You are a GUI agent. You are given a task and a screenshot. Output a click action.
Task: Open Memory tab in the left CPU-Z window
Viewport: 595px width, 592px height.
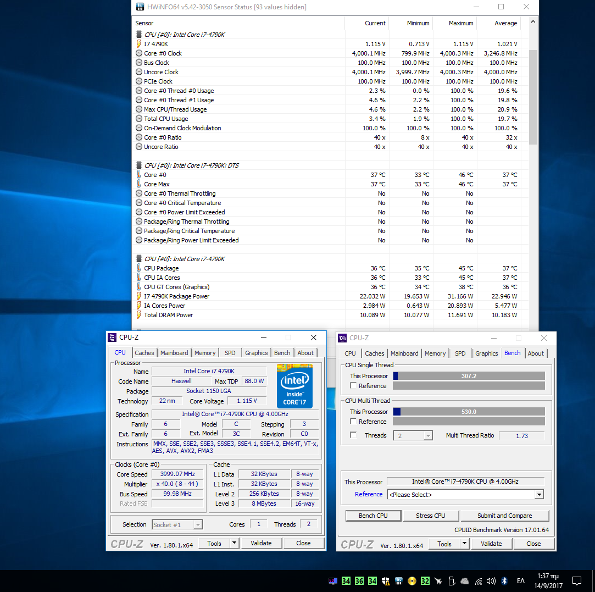pyautogui.click(x=205, y=353)
